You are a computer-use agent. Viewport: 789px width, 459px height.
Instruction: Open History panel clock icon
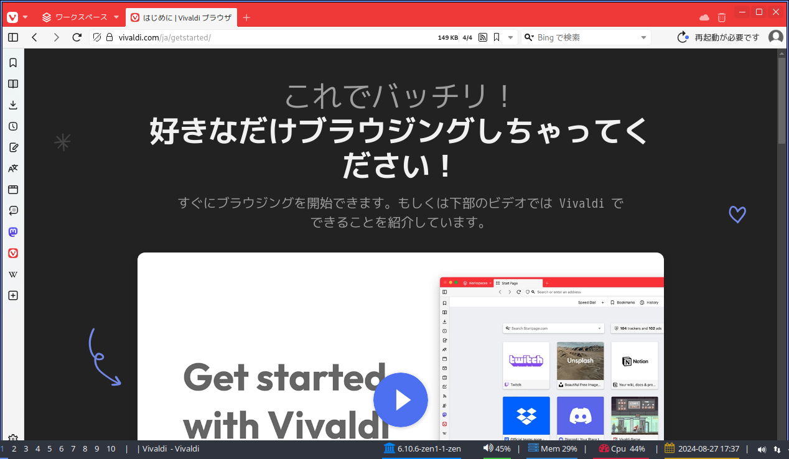13,126
